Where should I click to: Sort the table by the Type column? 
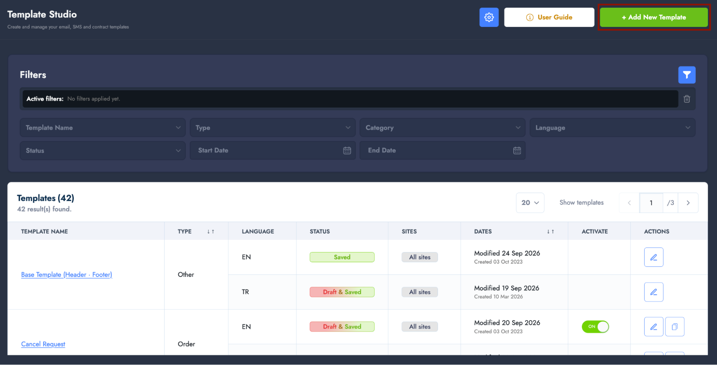pyautogui.click(x=211, y=232)
